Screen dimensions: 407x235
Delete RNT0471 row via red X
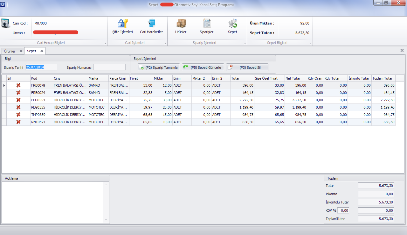(18, 122)
